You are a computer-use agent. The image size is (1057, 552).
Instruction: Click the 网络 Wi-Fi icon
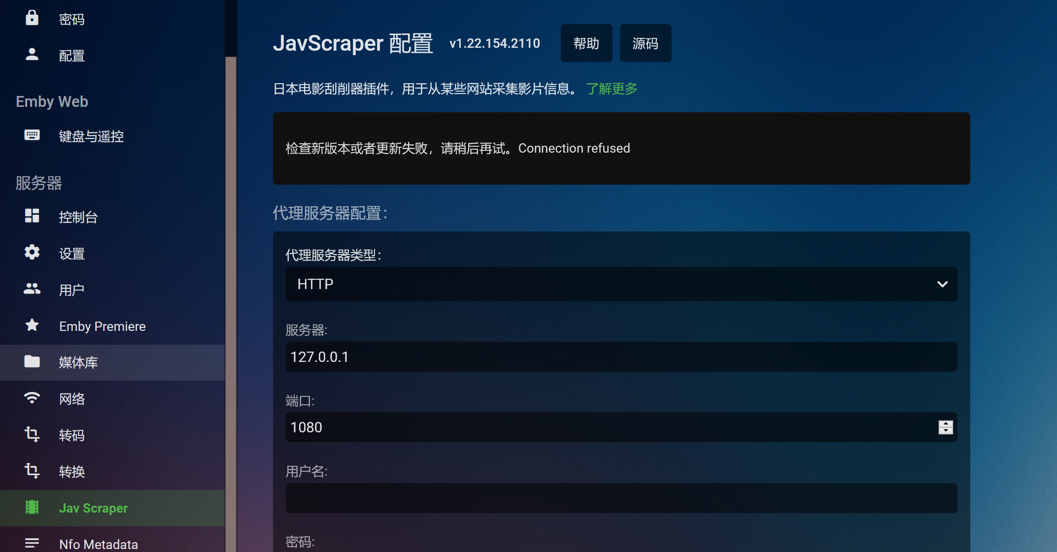(32, 398)
